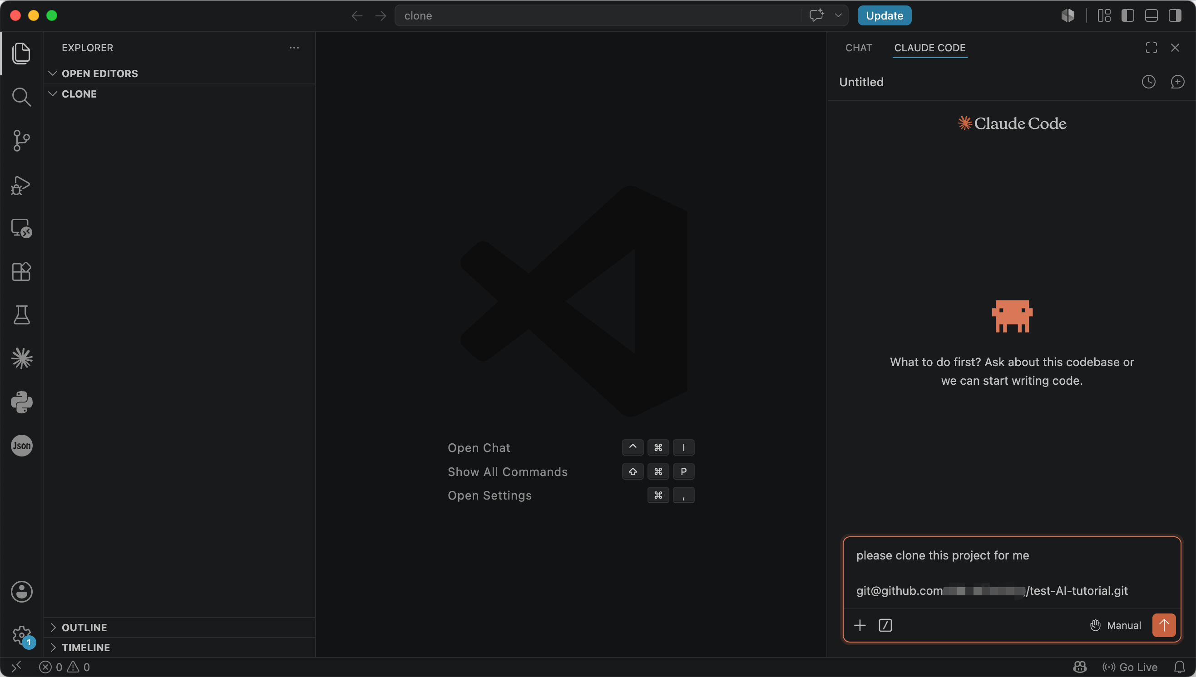The width and height of the screenshot is (1196, 677).
Task: Click the Copilot status bar icon
Action: tap(1079, 667)
